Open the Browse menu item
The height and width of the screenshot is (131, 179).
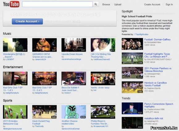tap(106, 4)
